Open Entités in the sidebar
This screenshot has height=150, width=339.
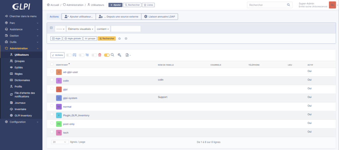point(19,67)
